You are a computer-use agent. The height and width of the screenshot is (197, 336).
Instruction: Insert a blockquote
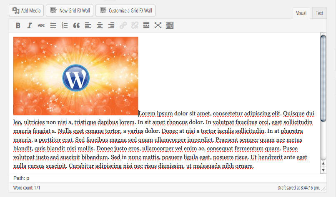tap(76, 25)
